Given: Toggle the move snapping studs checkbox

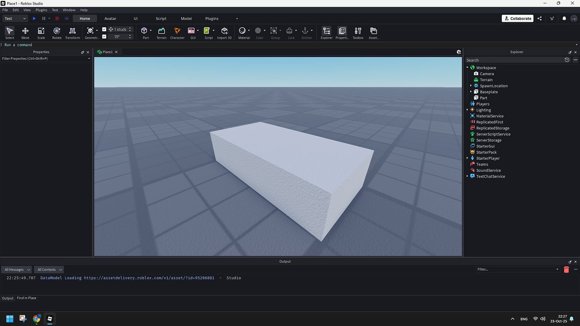Looking at the screenshot, I should [x=104, y=29].
